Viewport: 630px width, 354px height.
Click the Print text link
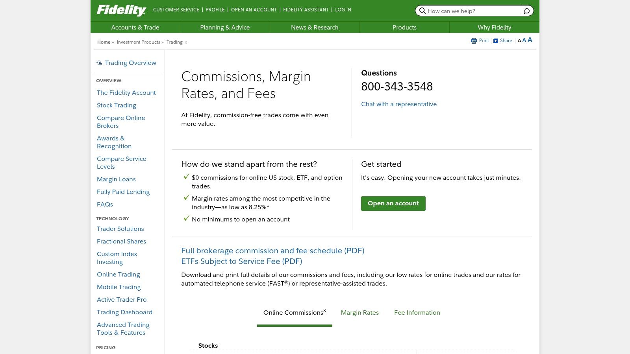click(x=484, y=41)
